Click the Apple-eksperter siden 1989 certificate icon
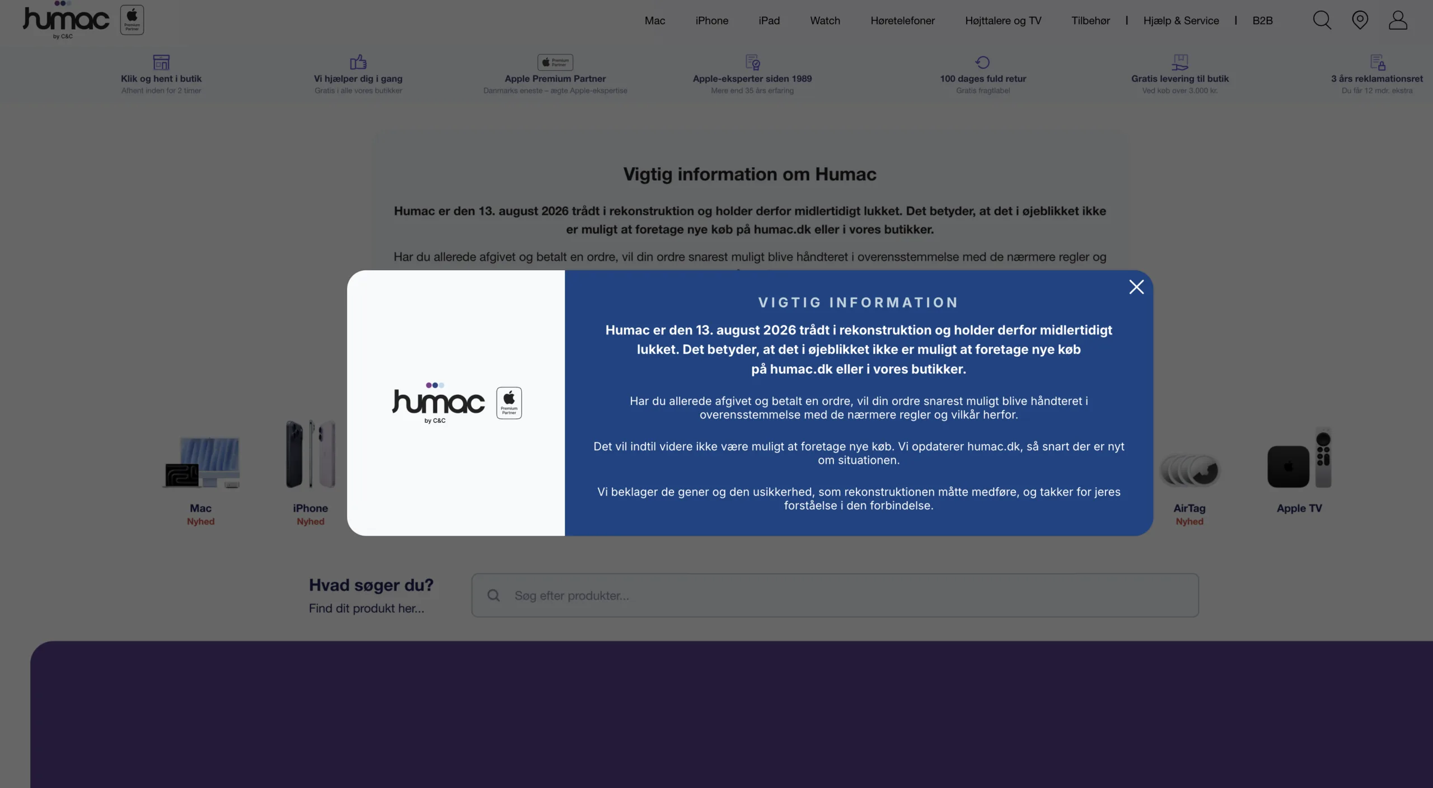Viewport: 1433px width, 788px height. tap(752, 62)
